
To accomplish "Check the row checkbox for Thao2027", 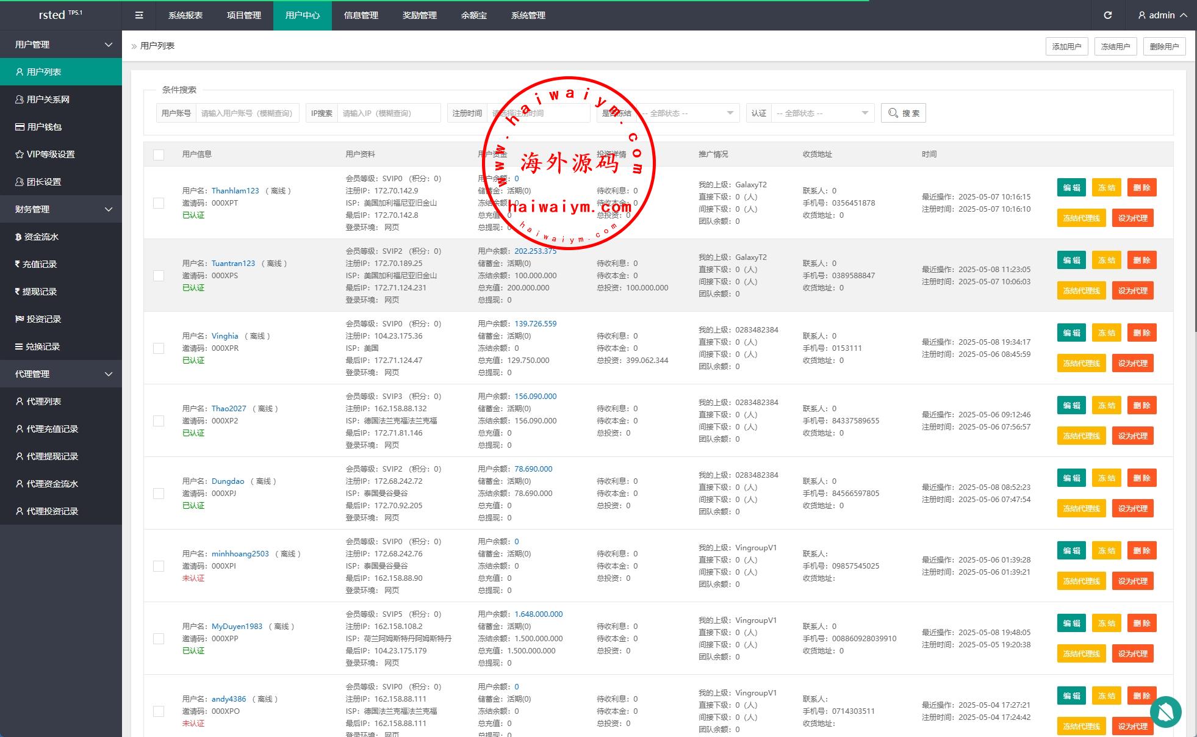I will pyautogui.click(x=159, y=421).
